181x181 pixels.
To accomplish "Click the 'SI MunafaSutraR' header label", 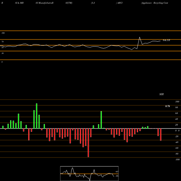I will pos(45,3).
